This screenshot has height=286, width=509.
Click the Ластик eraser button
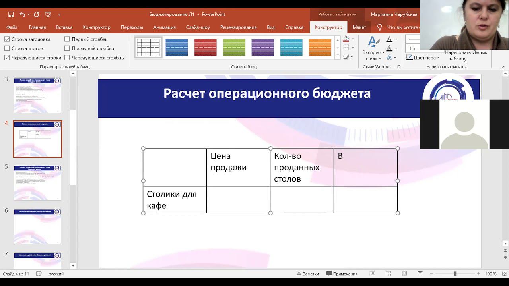point(480,52)
